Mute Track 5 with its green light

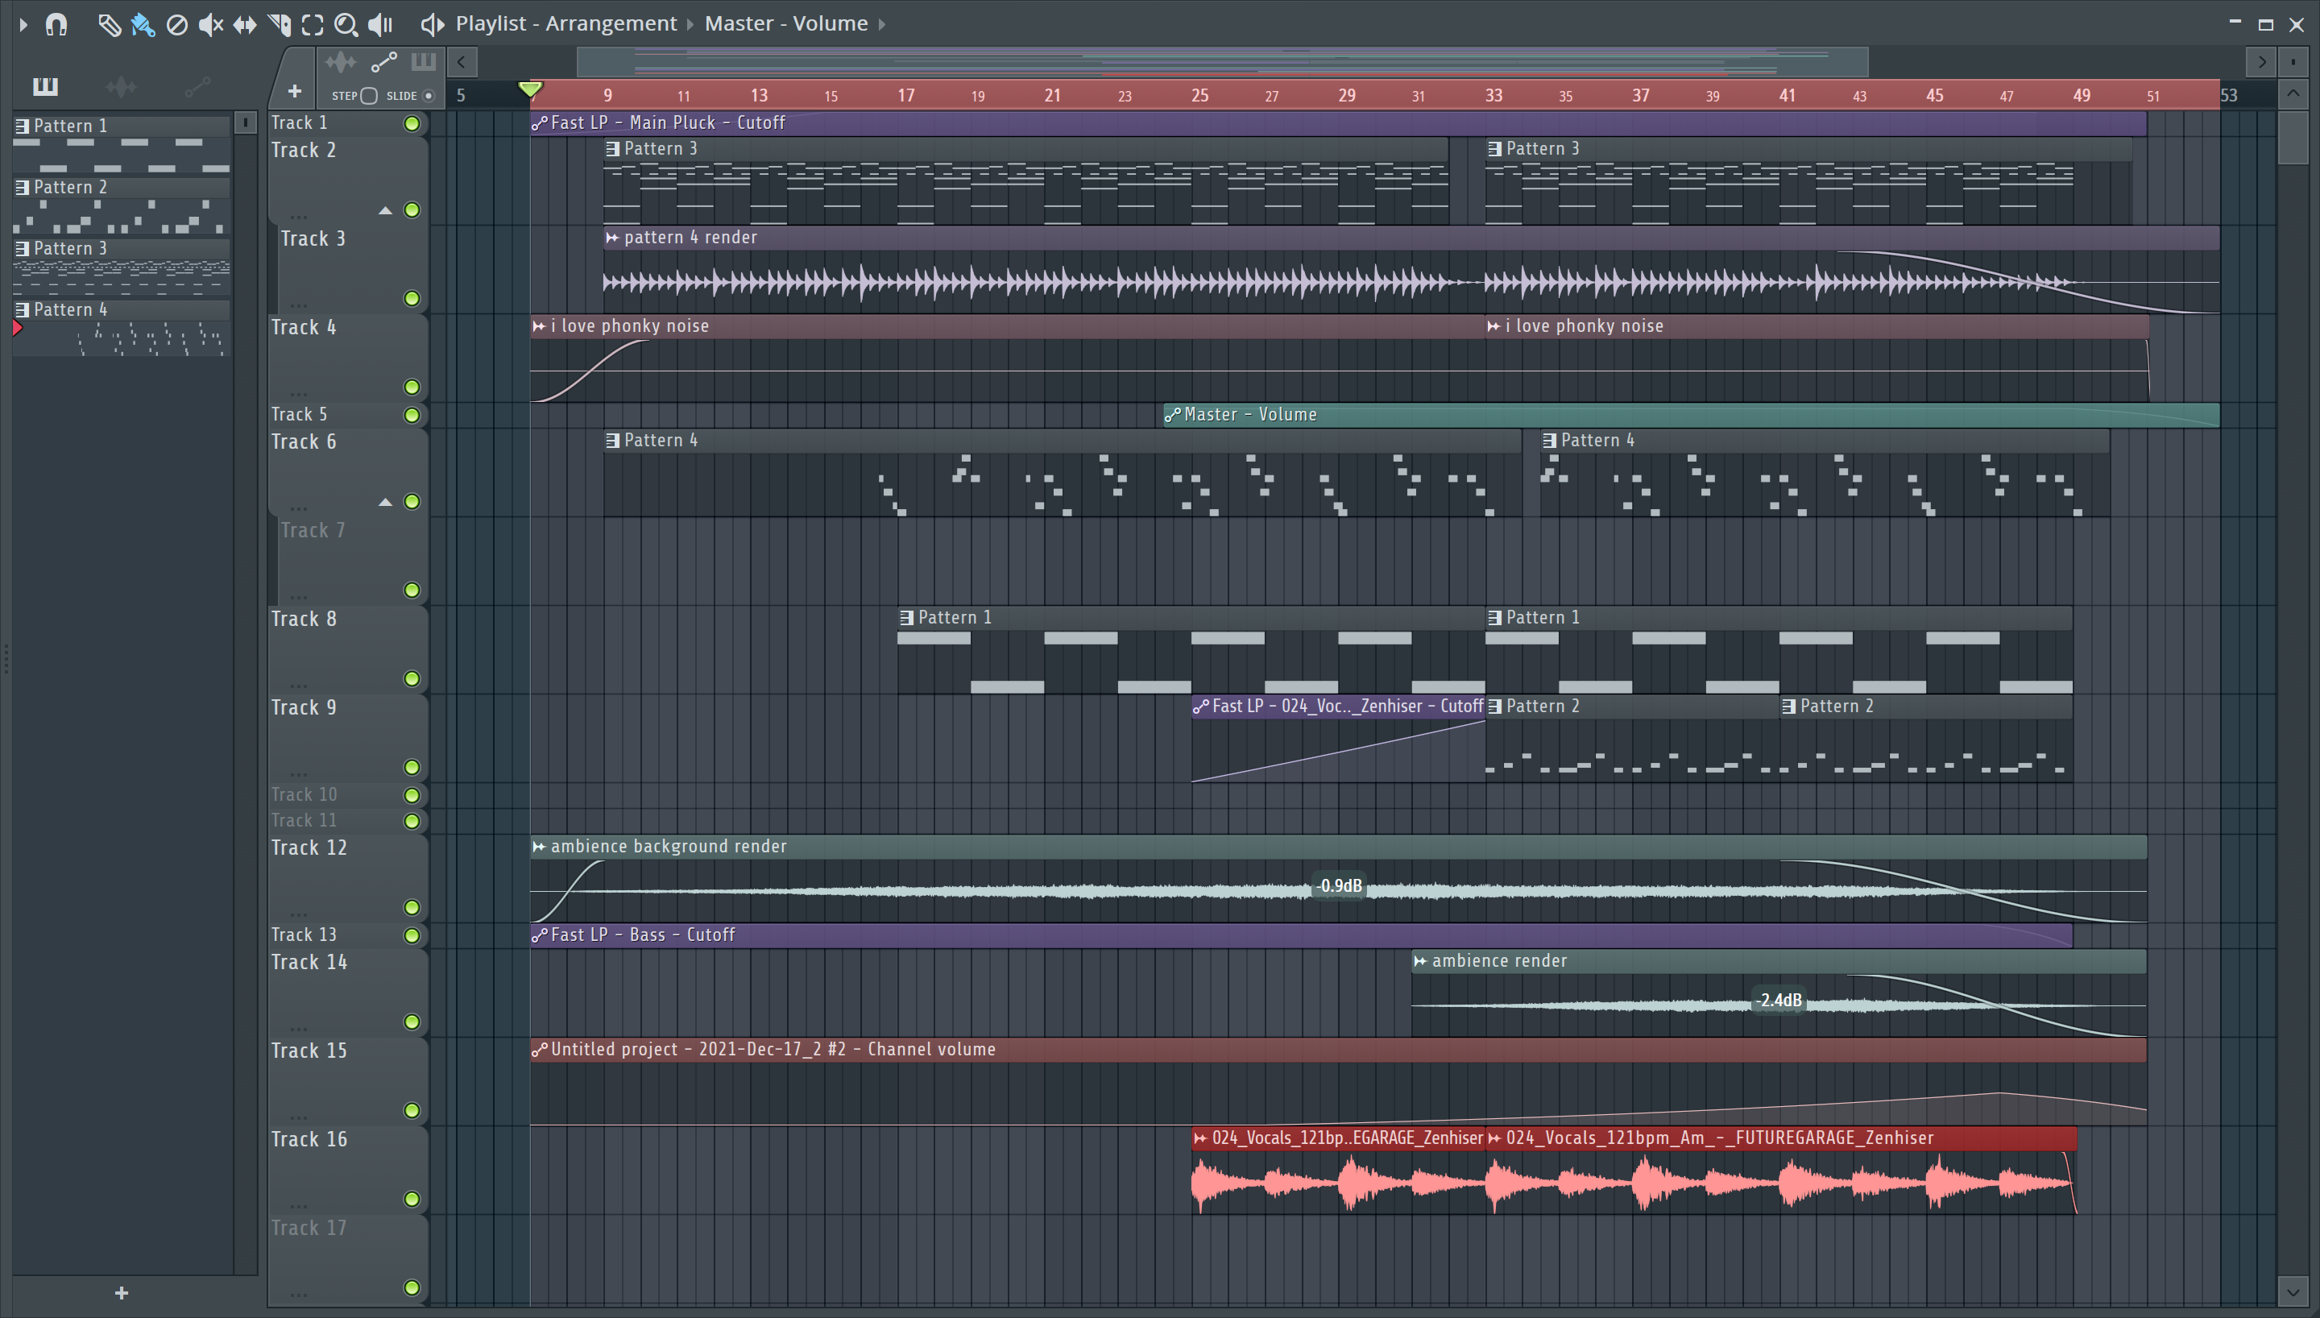click(412, 416)
